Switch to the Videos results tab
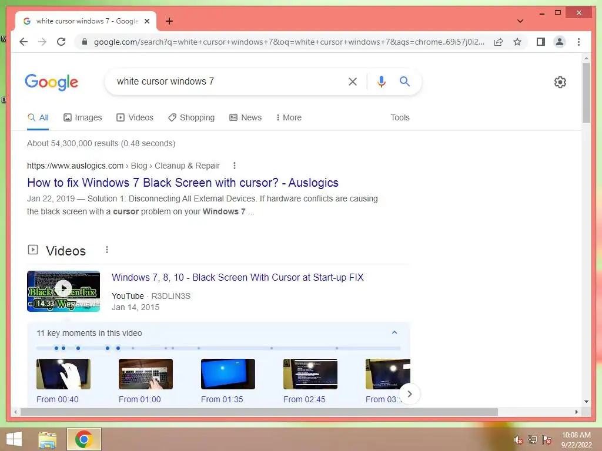 point(135,117)
